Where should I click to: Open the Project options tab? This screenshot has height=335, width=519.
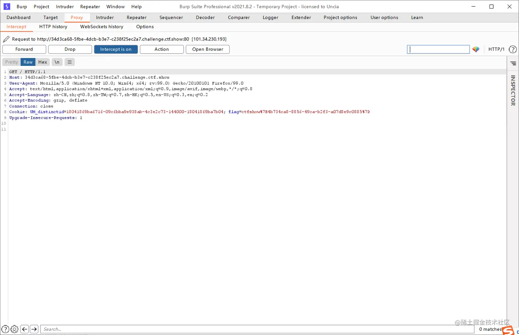(341, 18)
